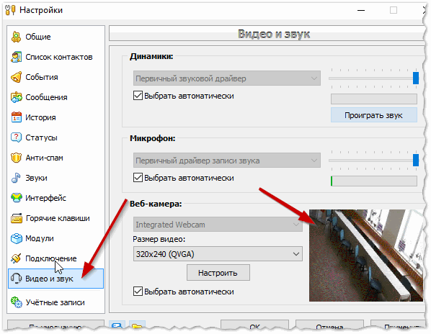
Task: Disable Выбрать автоматически under Веб-камера
Action: [138, 292]
